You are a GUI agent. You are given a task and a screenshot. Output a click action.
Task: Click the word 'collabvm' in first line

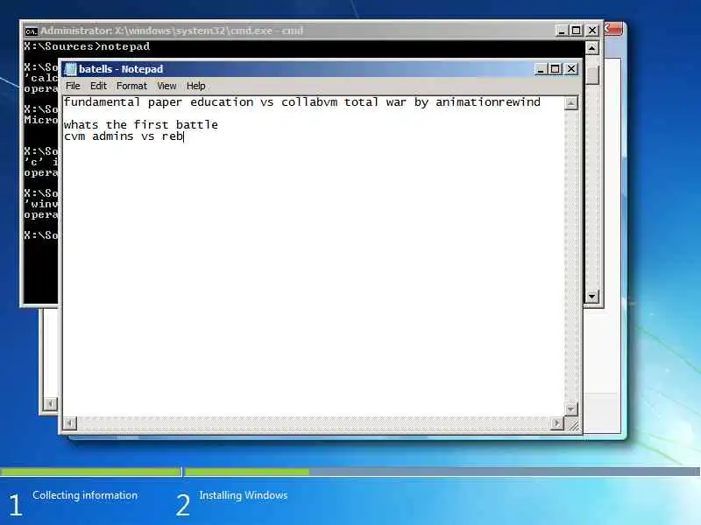309,102
